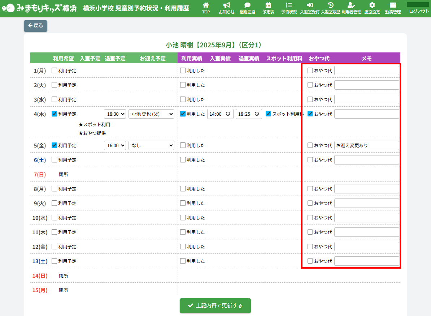The image size is (431, 316).
Task: Uncheck スポット利用料 on 4(木)
Action: coord(268,114)
